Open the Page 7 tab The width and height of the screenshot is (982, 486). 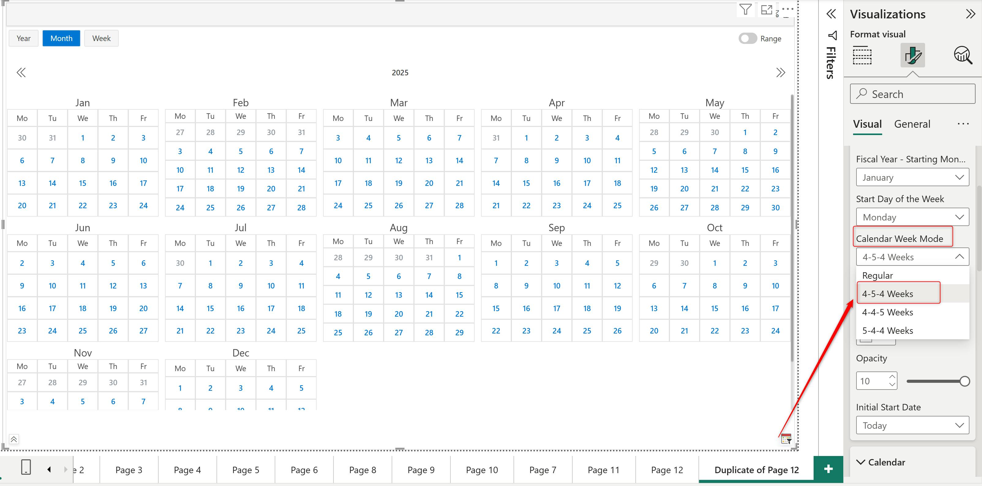coord(543,470)
